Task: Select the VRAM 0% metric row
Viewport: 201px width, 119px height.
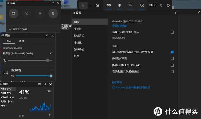Action: tap(8, 97)
